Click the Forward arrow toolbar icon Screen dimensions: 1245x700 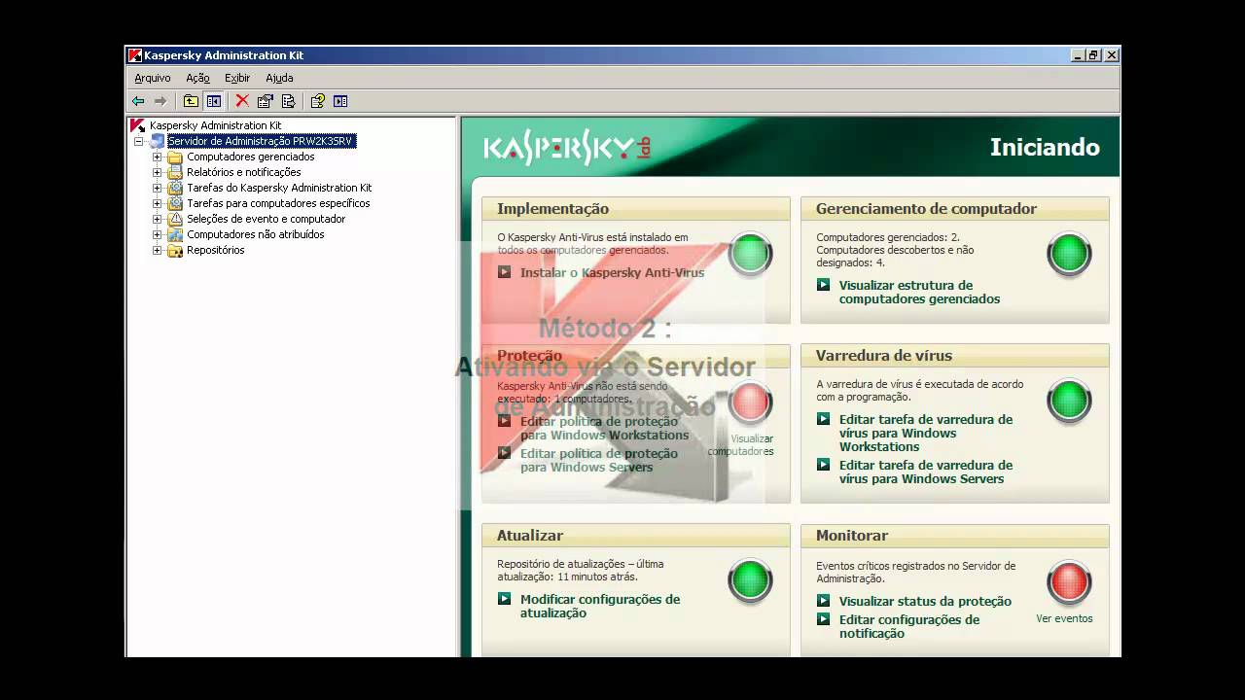tap(160, 101)
